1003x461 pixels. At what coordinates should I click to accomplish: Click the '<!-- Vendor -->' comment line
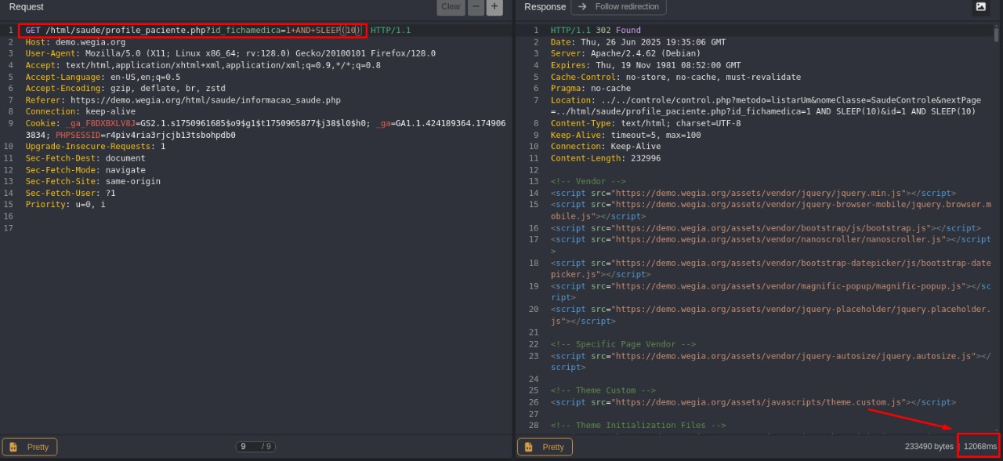click(x=588, y=181)
